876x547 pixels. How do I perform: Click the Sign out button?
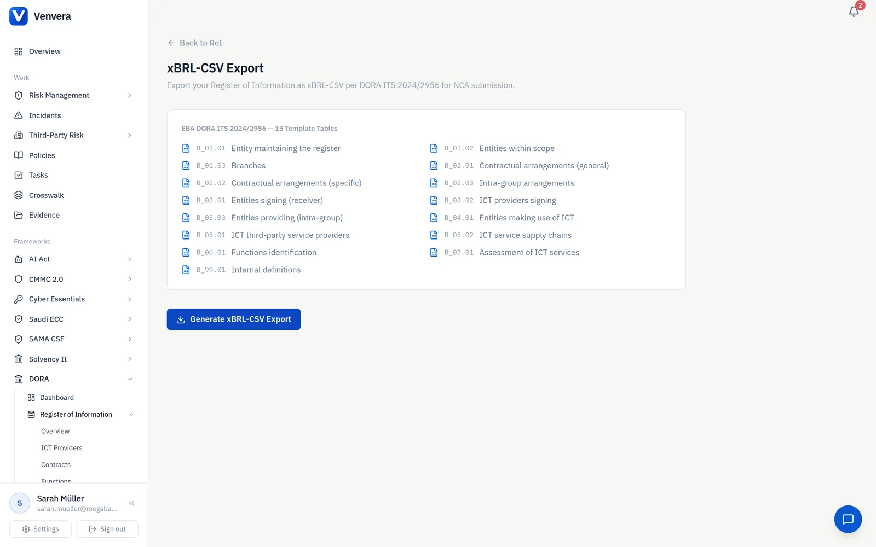107,529
